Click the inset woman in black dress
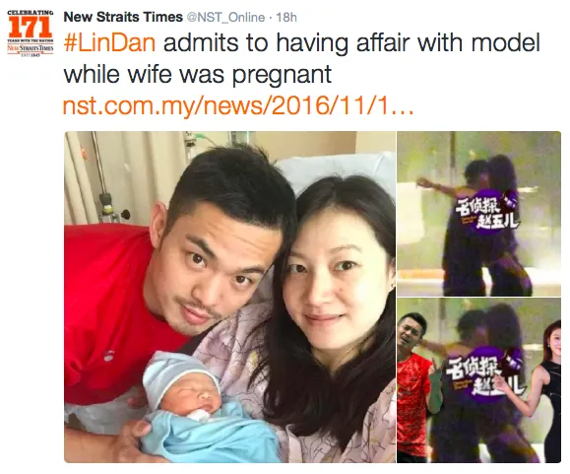Image resolution: width=570 pixels, height=474 pixels. [545, 391]
